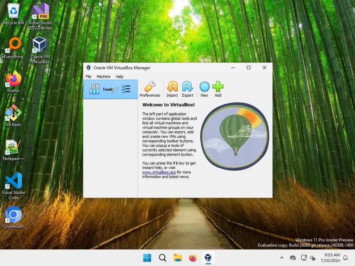
Task: Open the Help menu
Action: coord(120,77)
